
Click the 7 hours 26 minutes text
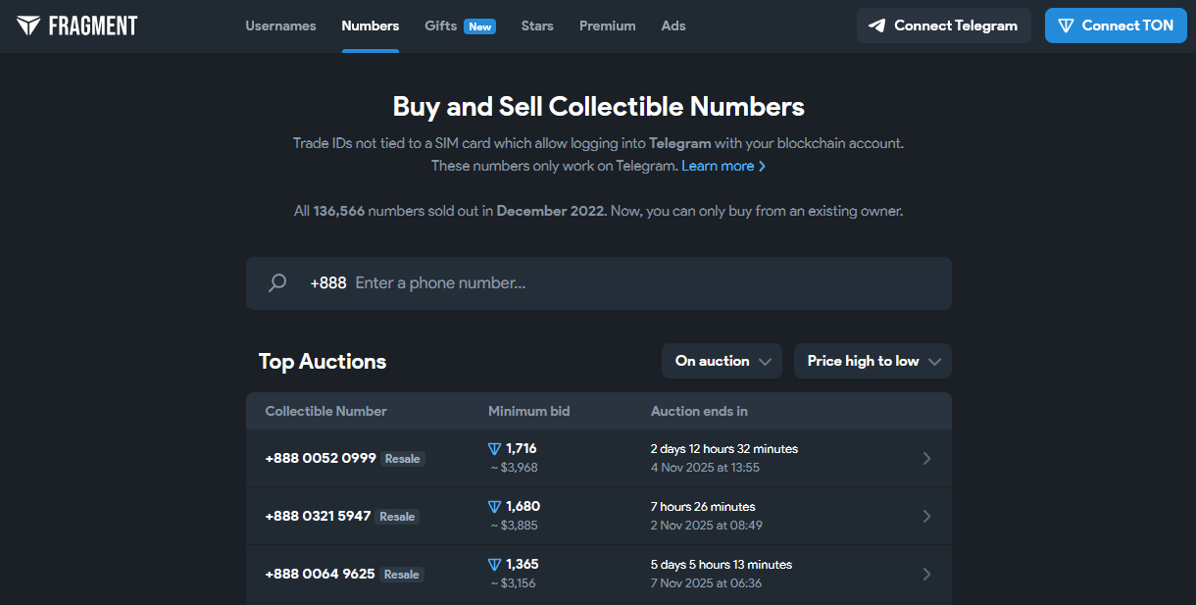[703, 507]
